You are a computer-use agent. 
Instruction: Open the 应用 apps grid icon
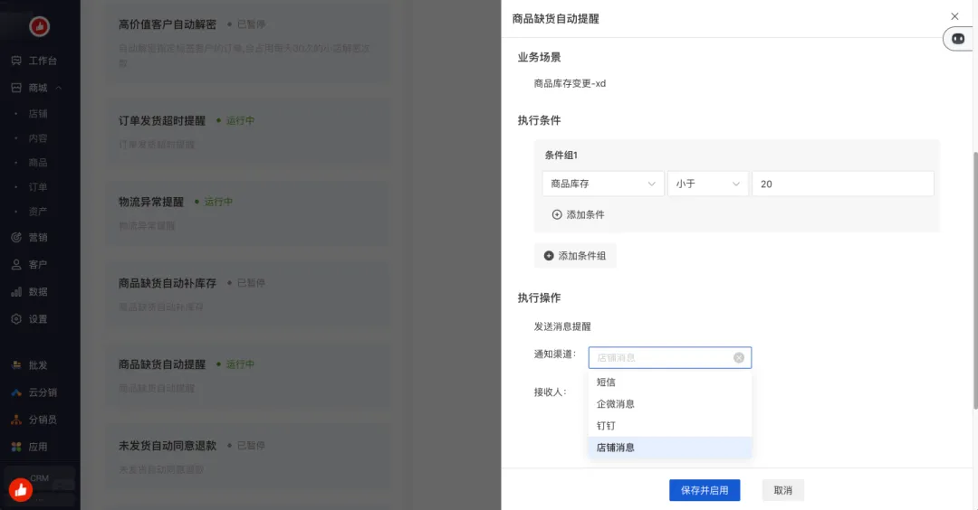click(16, 447)
